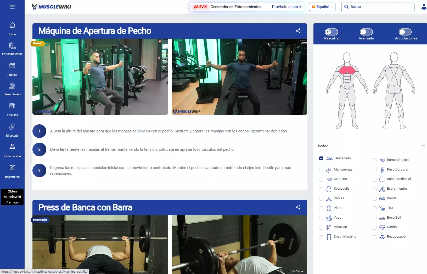Toggle the Avanzado switch

366,32
